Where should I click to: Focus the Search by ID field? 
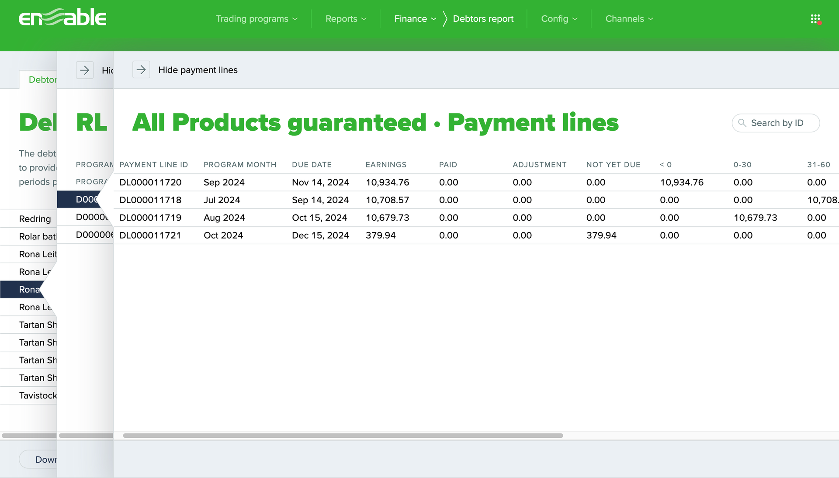pos(776,123)
